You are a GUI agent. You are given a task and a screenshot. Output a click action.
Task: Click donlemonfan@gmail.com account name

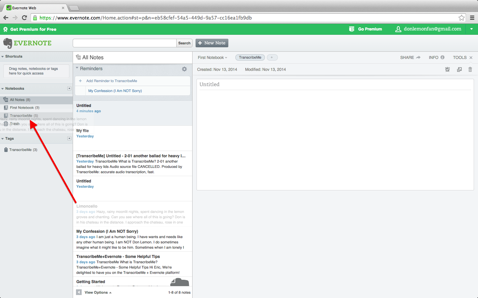[x=433, y=29]
